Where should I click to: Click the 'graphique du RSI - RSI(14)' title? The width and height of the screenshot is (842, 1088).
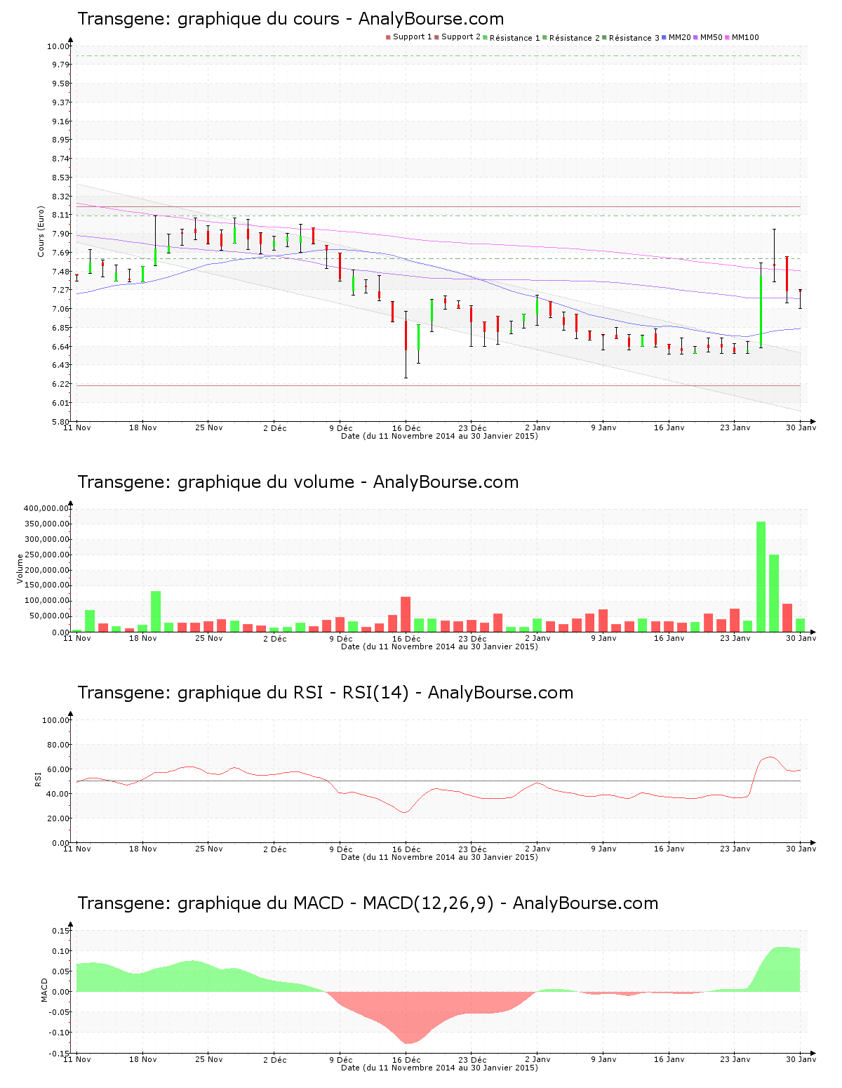pyautogui.click(x=293, y=693)
